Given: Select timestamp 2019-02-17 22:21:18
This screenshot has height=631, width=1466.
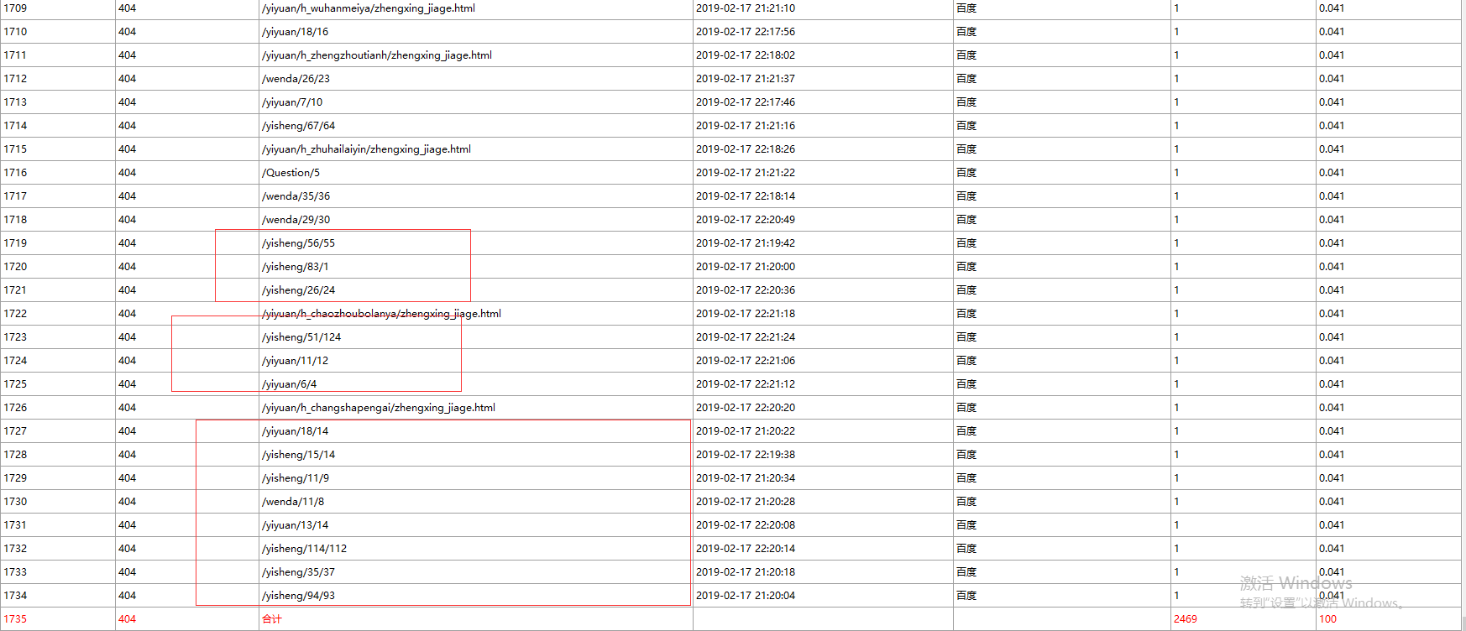Looking at the screenshot, I should pyautogui.click(x=746, y=314).
